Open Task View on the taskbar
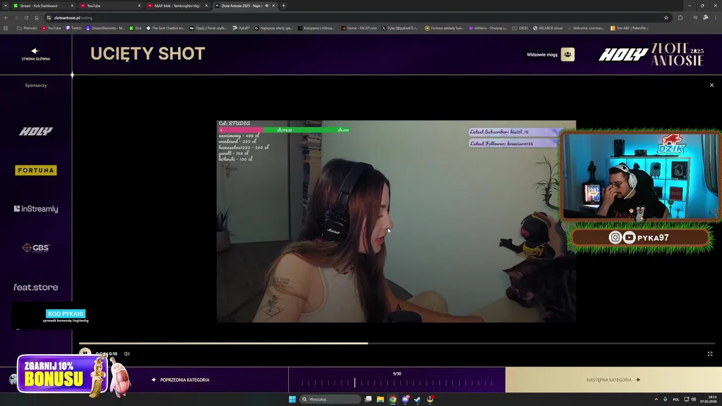 click(x=368, y=399)
